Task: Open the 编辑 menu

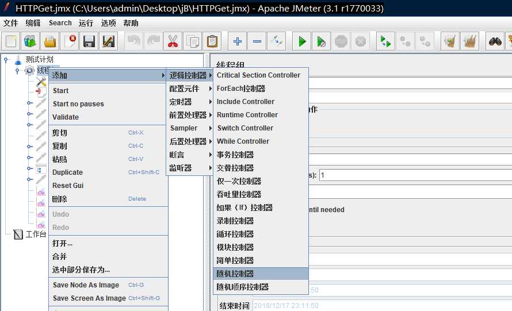Action: click(33, 23)
